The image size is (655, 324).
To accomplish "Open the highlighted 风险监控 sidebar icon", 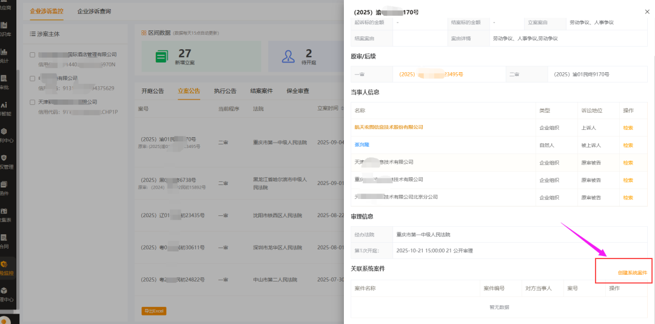I will [4, 264].
